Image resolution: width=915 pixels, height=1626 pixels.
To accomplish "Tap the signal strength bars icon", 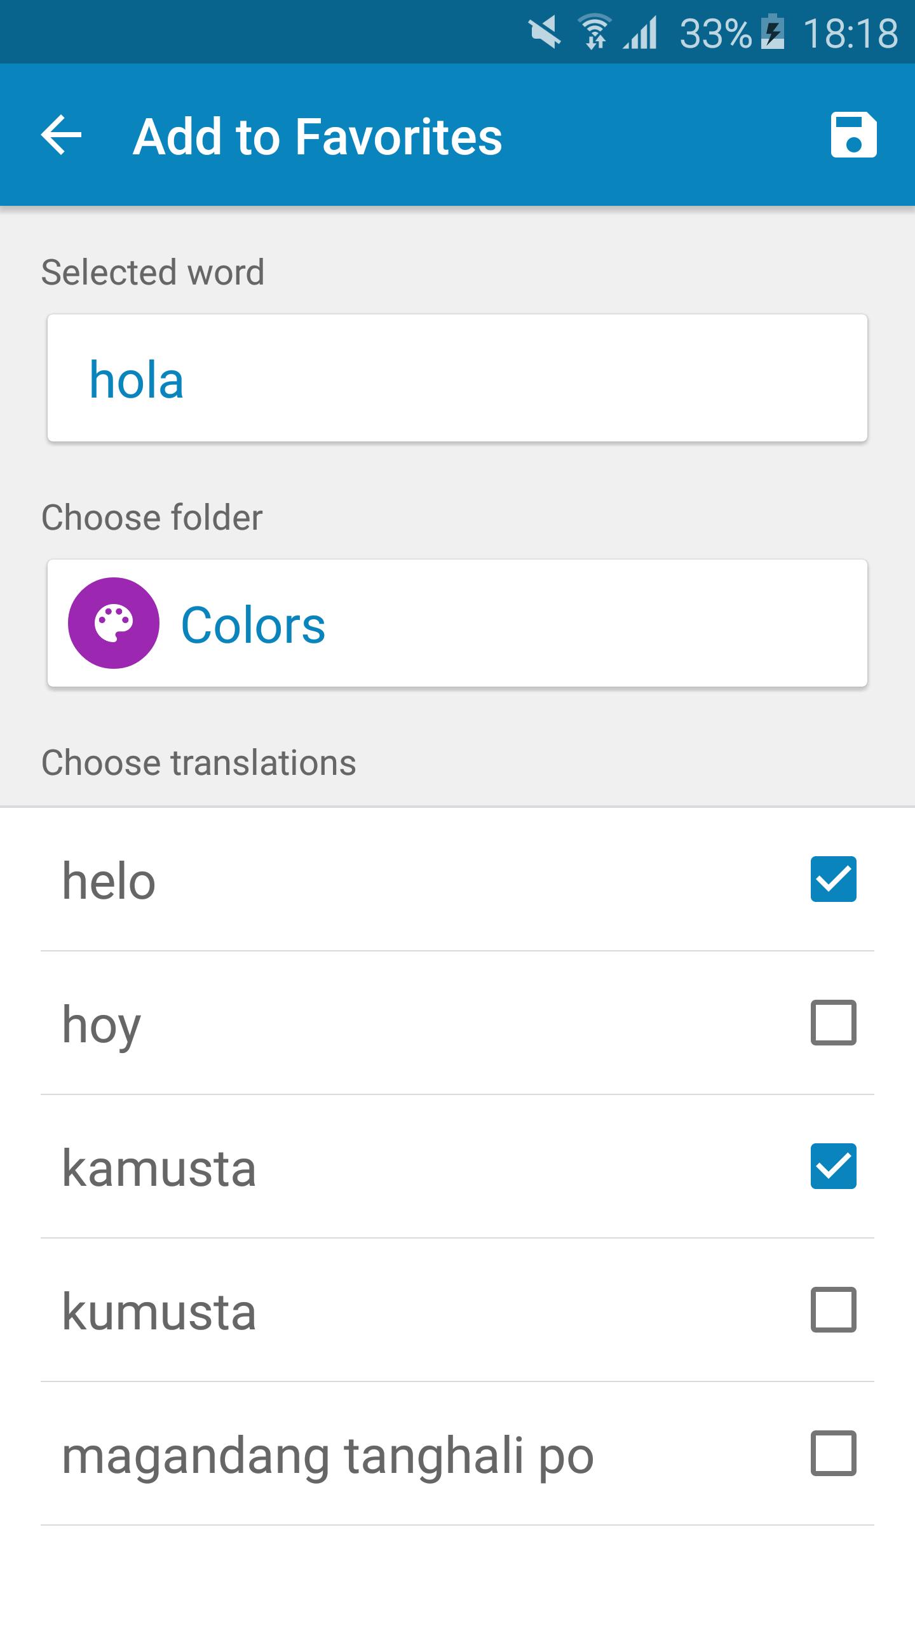I will [640, 33].
